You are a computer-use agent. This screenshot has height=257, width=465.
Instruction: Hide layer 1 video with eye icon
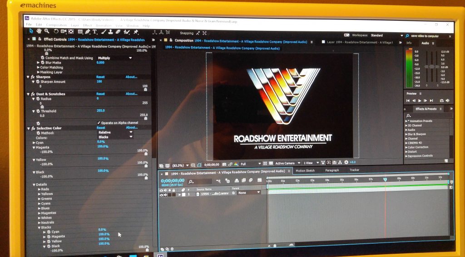click(162, 195)
